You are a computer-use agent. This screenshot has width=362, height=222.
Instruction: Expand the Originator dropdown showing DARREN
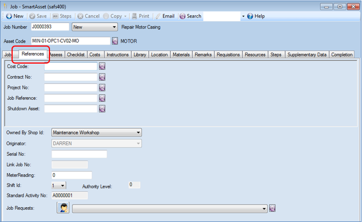click(97, 144)
